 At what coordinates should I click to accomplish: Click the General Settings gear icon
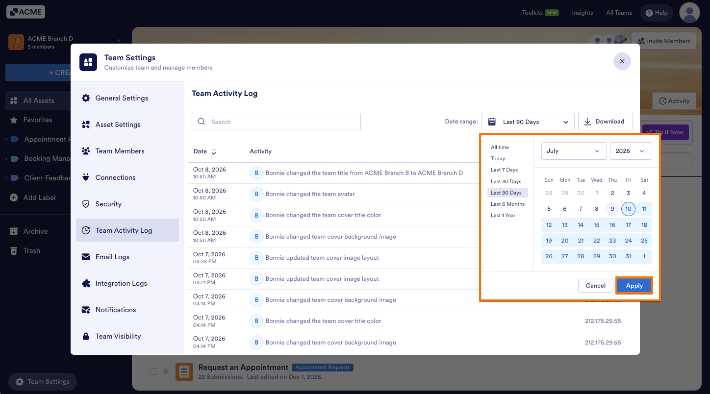(x=86, y=98)
